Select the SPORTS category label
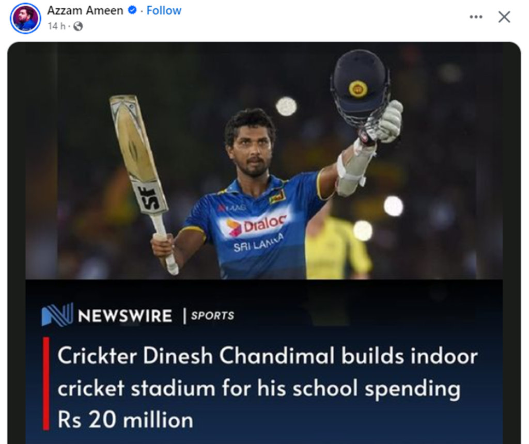This screenshot has height=444, width=529. point(212,315)
